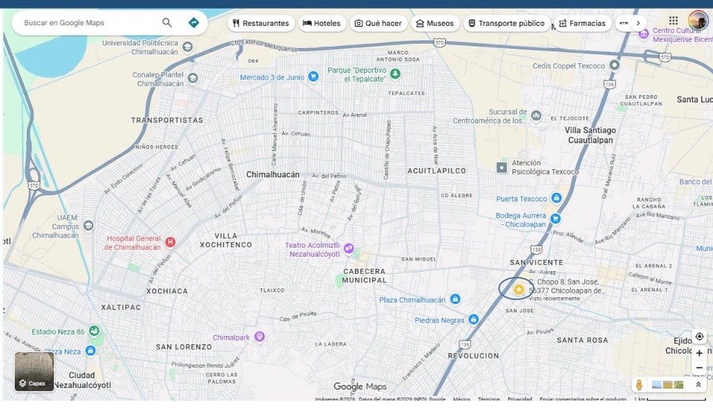Click the C. Chopo 8, San Jose address label
The width and height of the screenshot is (713, 409).
[568, 286]
